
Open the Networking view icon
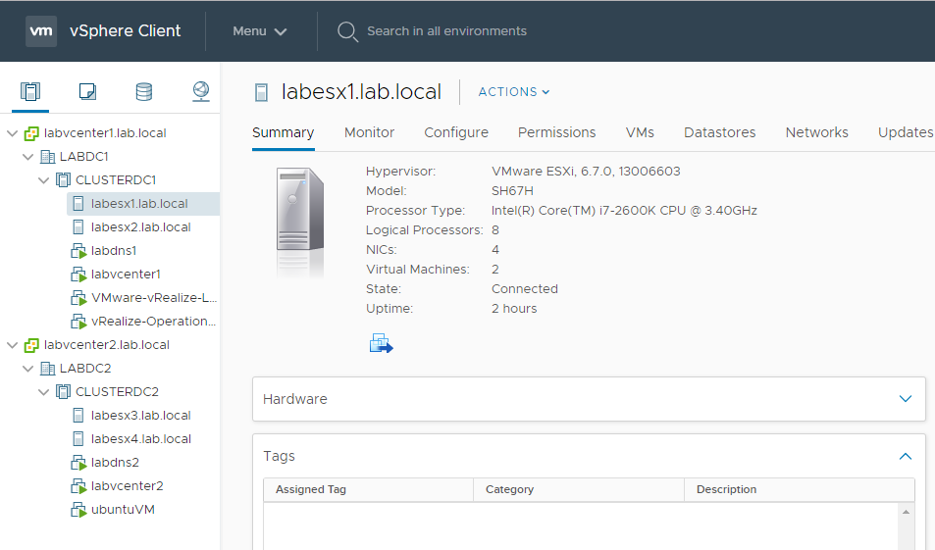(x=201, y=92)
